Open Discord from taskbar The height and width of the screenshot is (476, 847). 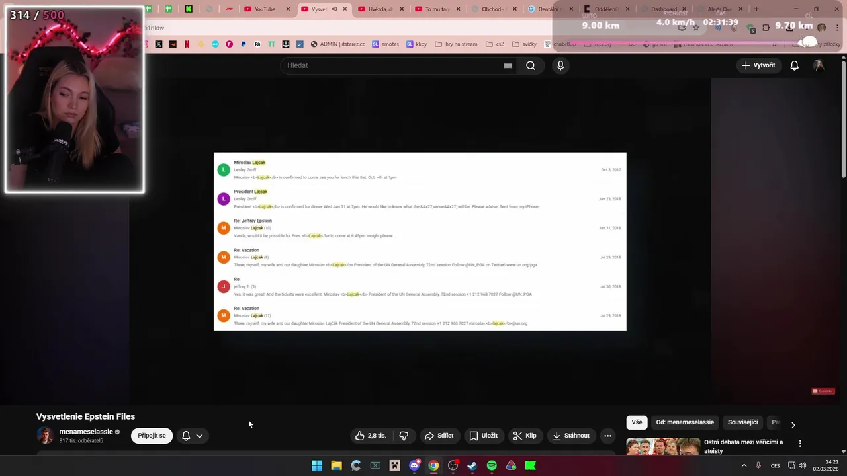(x=414, y=465)
